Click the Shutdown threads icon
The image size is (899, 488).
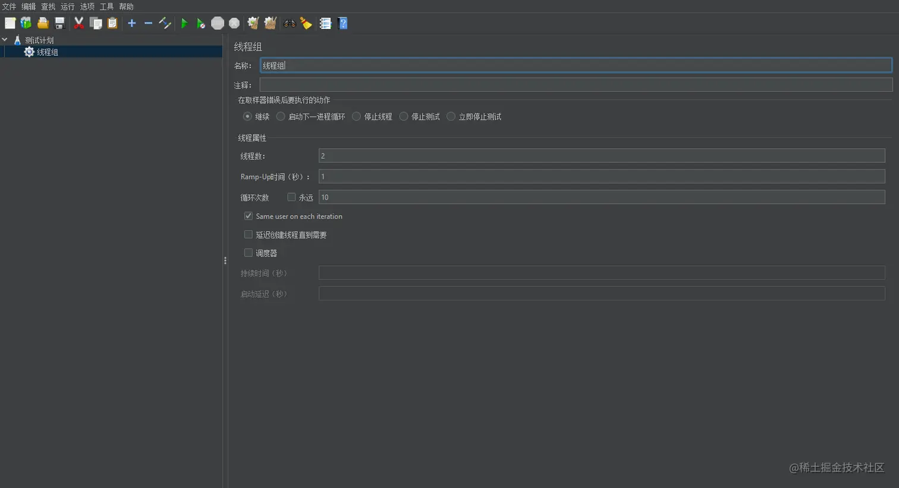pos(234,23)
